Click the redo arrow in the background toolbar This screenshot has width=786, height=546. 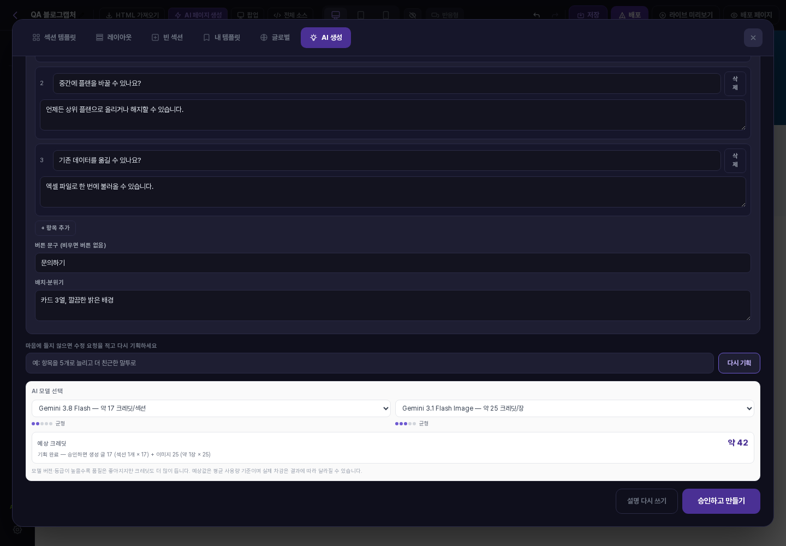coord(555,15)
